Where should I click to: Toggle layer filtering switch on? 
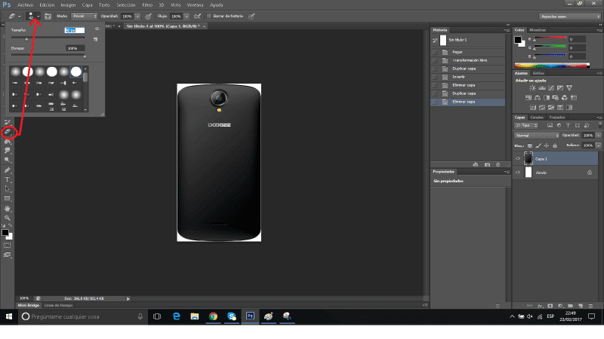(x=600, y=125)
